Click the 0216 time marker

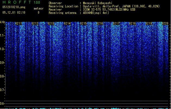(x=100, y=23)
